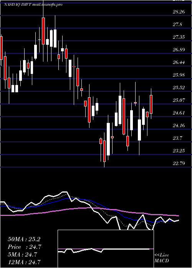The height and width of the screenshot is (268, 192).
Task: Select the 26.89 price axis label
Action: click(x=179, y=50)
